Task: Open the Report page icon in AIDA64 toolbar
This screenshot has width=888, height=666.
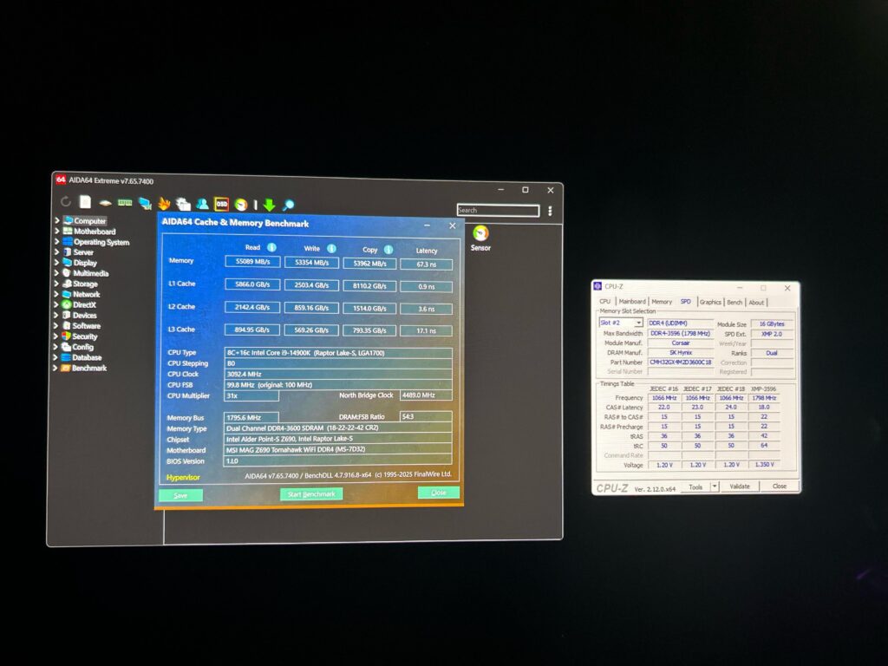Action: click(x=85, y=201)
